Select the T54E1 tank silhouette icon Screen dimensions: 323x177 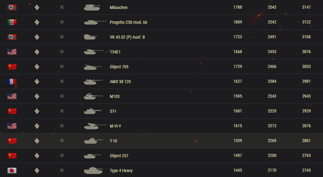94,52
